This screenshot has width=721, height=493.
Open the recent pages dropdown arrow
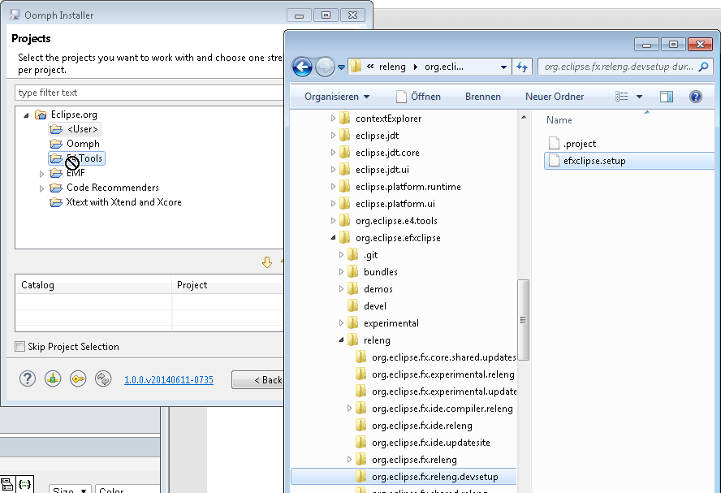tap(341, 67)
